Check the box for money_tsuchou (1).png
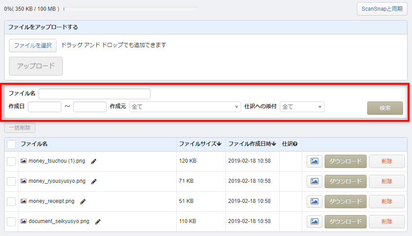The width and height of the screenshot is (412, 236). [x=11, y=161]
